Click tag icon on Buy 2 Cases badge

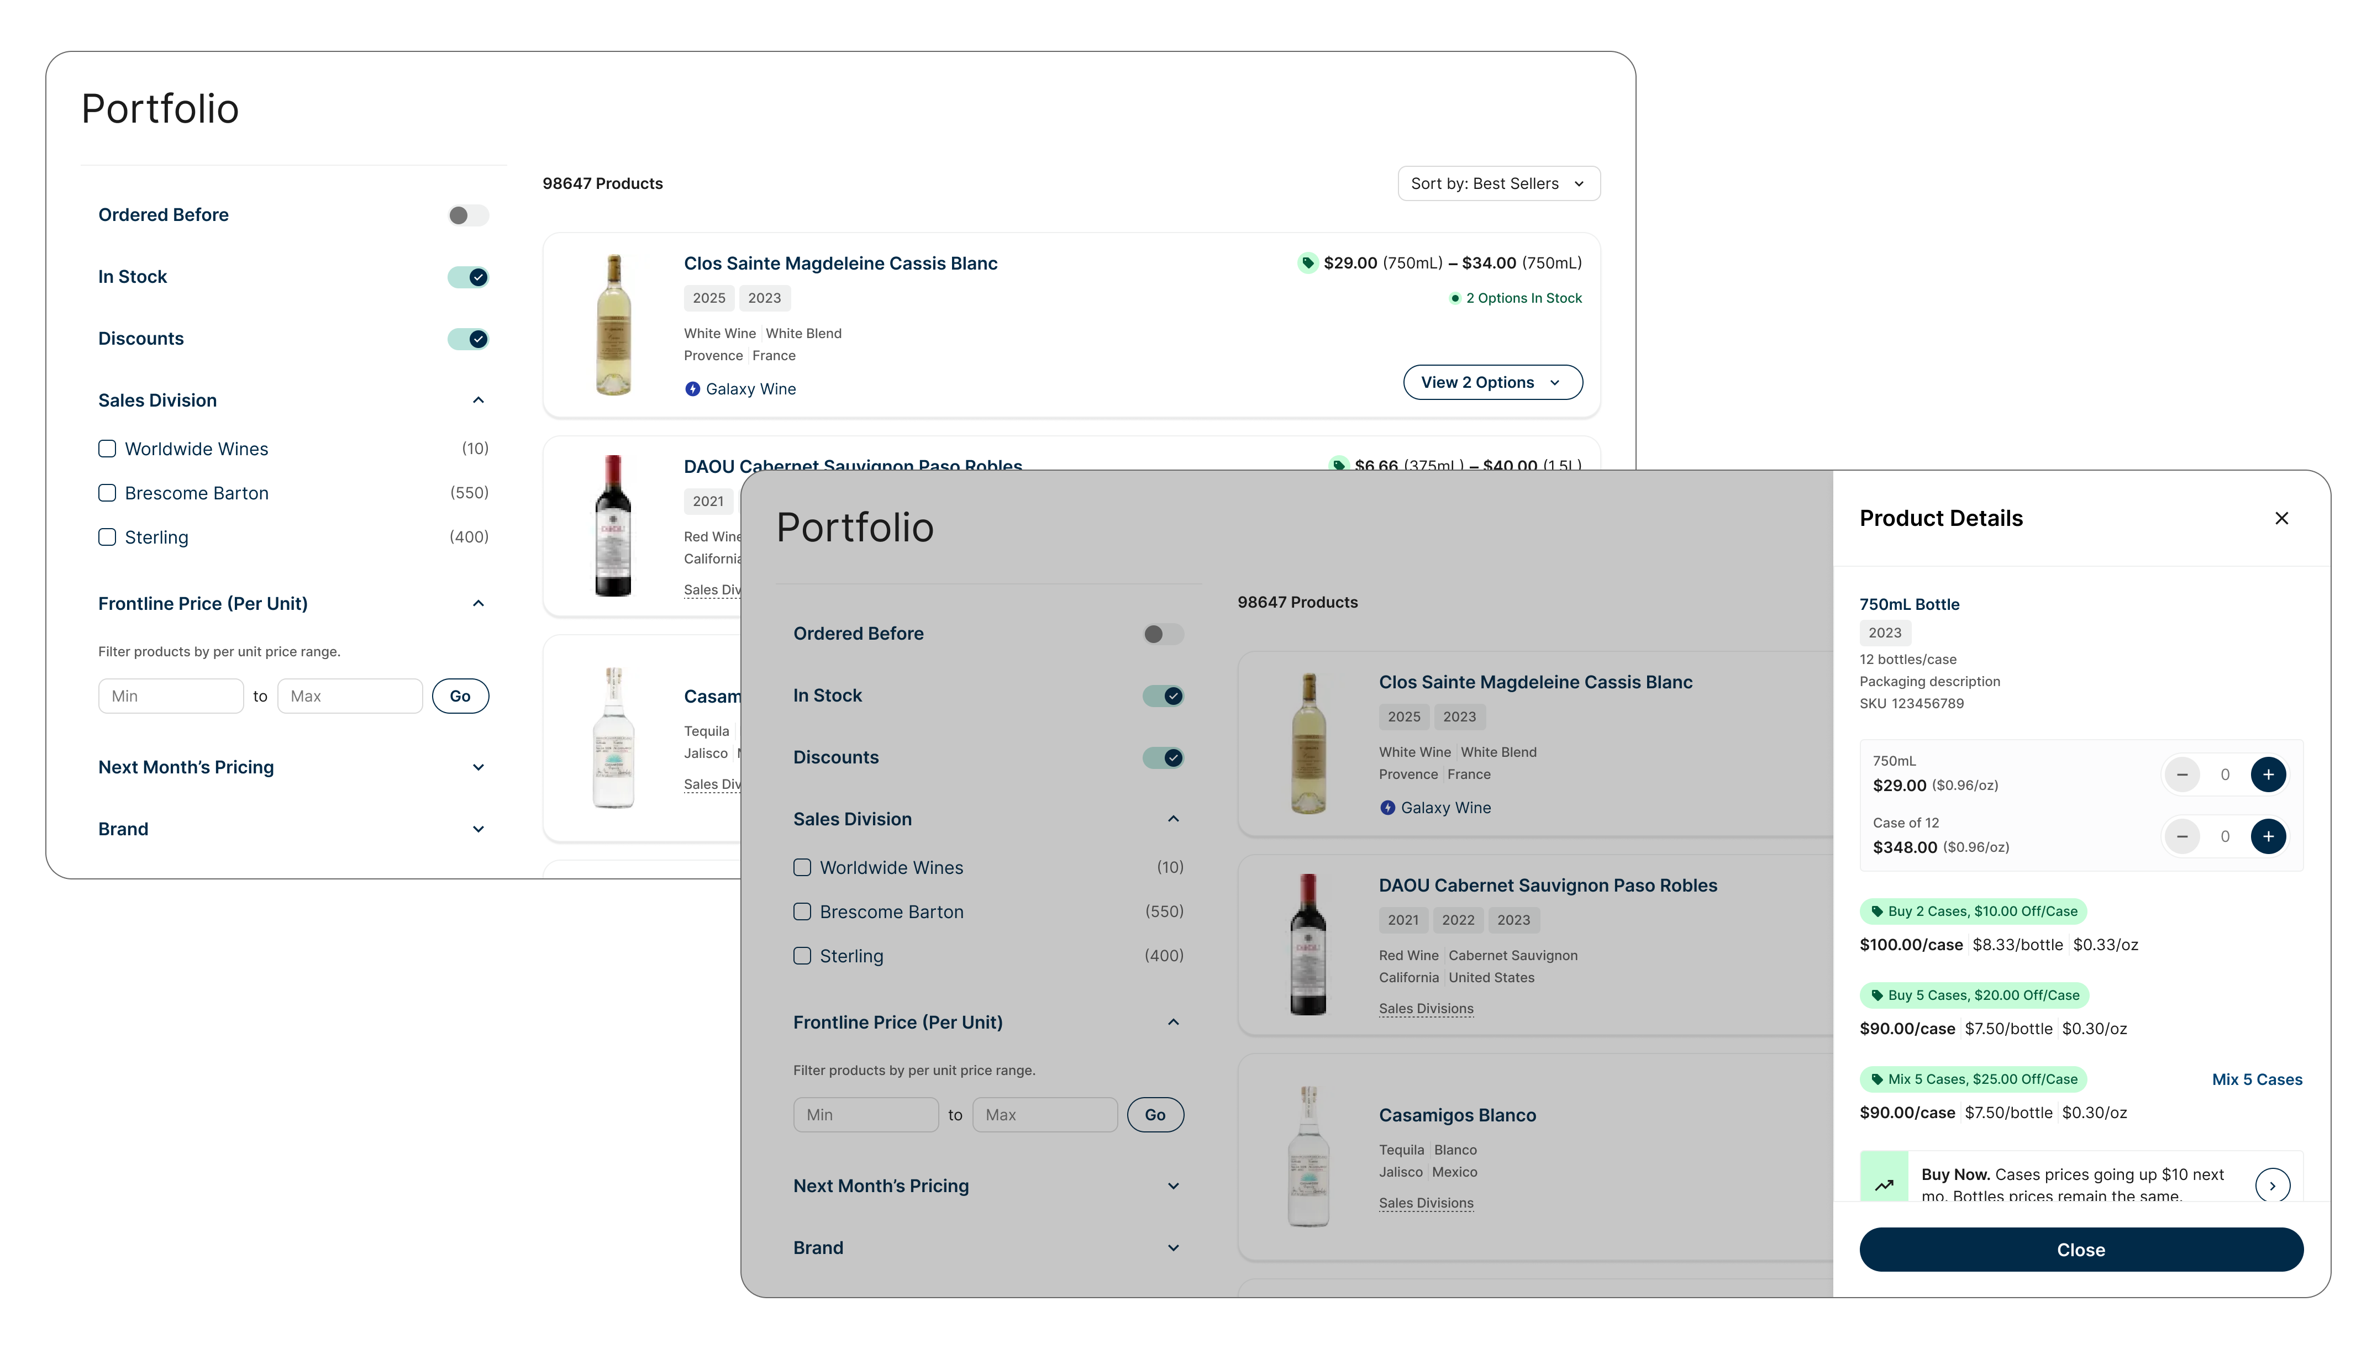[1876, 911]
